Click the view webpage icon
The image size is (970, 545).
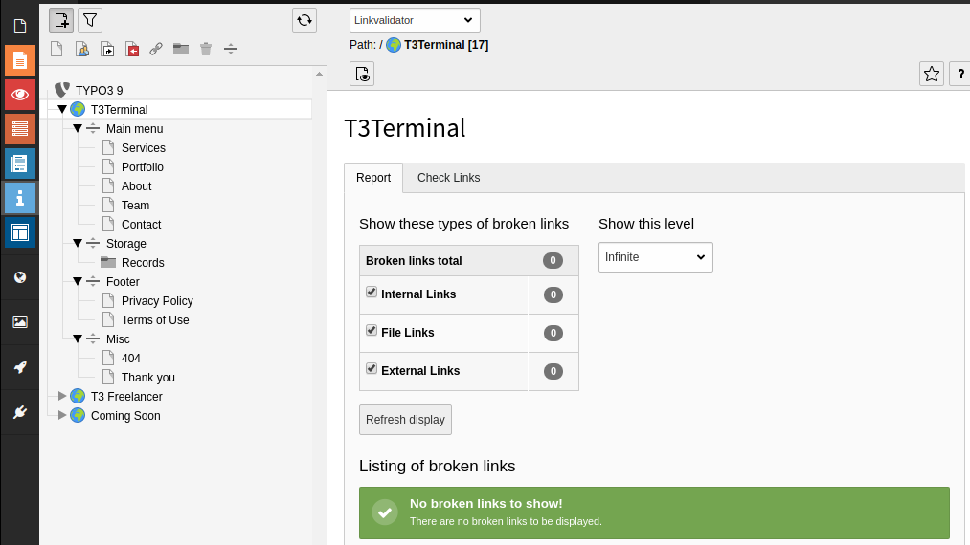(362, 75)
